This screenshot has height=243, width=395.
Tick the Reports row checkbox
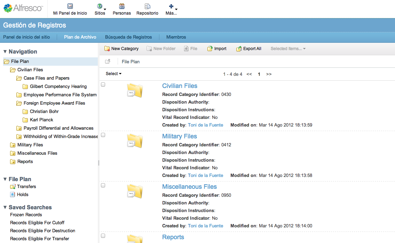103,236
